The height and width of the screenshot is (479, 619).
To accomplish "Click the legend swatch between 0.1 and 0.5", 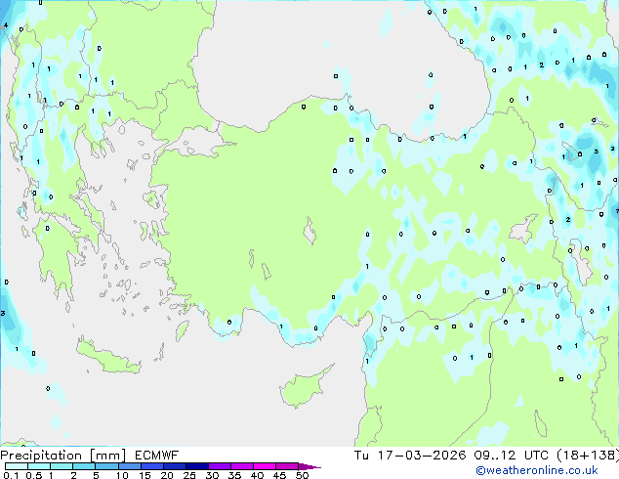I will click(17, 466).
